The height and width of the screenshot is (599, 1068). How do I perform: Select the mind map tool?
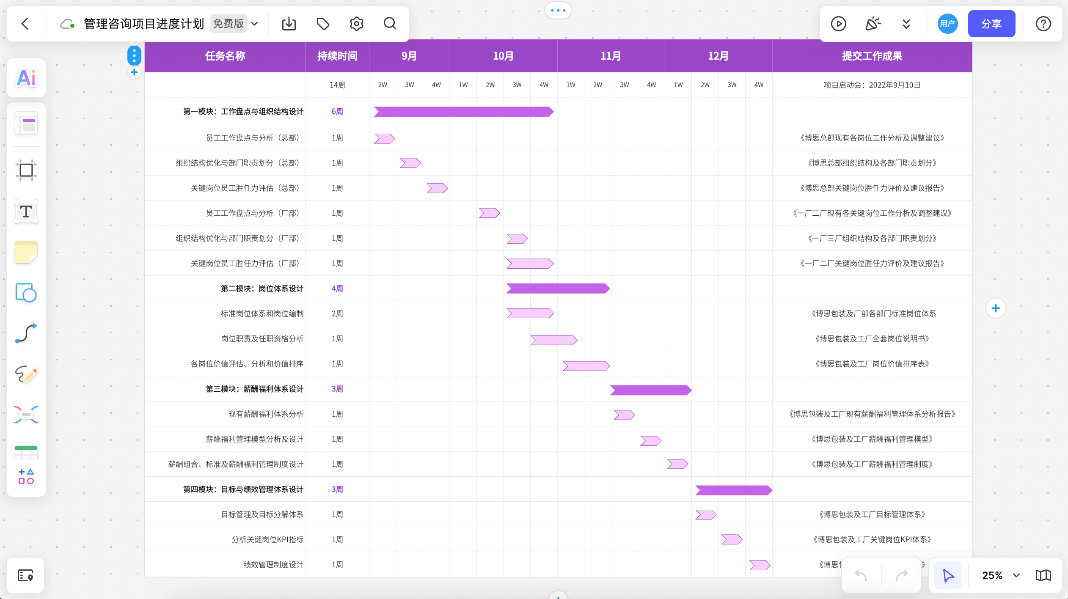point(26,415)
